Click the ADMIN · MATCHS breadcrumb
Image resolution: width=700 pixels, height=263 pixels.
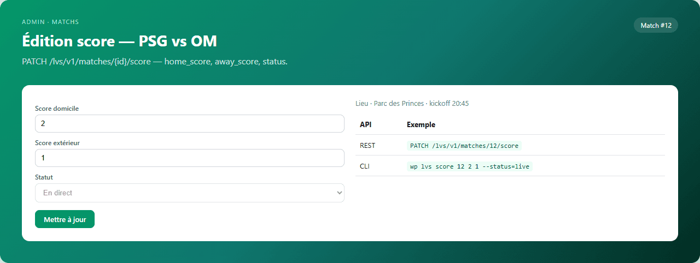[x=50, y=22]
